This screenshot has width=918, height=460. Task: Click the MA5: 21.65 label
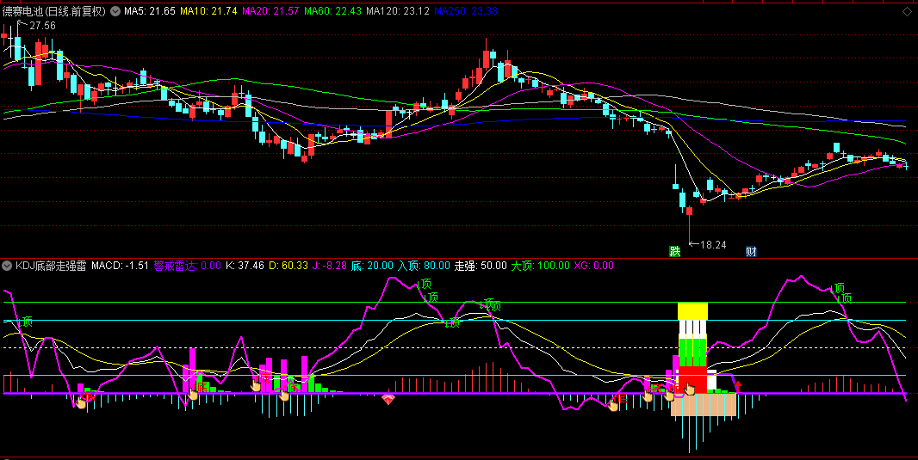tap(149, 11)
